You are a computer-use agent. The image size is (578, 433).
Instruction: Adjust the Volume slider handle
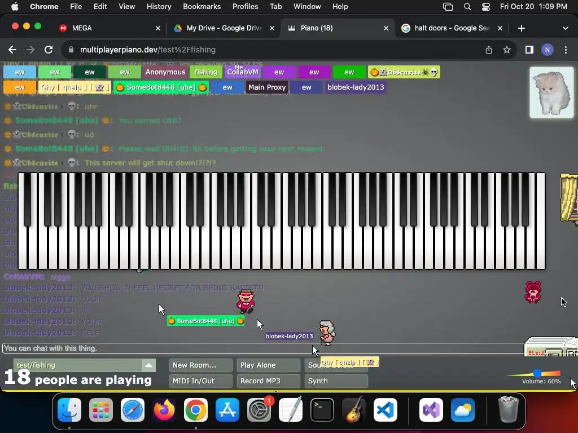click(537, 373)
